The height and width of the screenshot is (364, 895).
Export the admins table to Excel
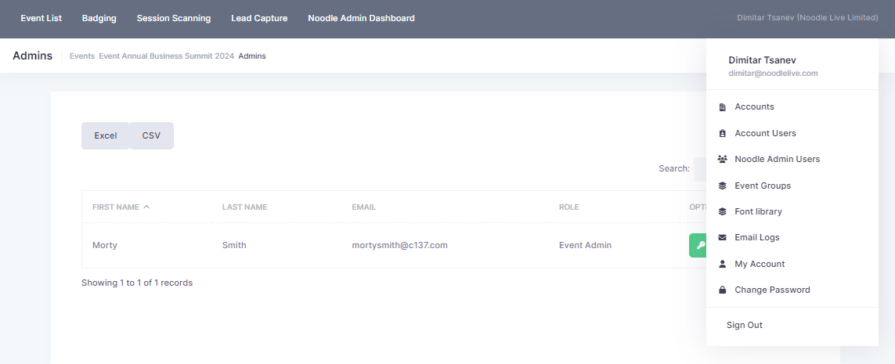click(106, 135)
